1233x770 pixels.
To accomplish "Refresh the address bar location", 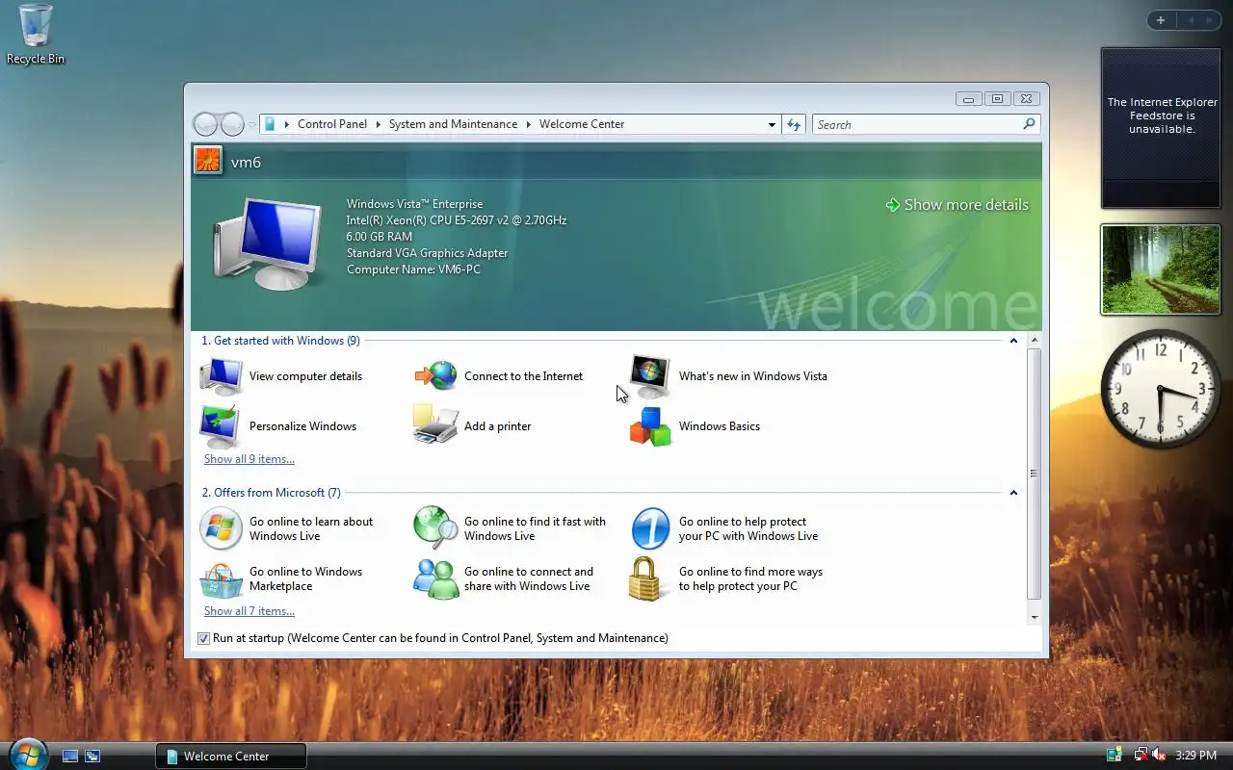I will pyautogui.click(x=794, y=124).
